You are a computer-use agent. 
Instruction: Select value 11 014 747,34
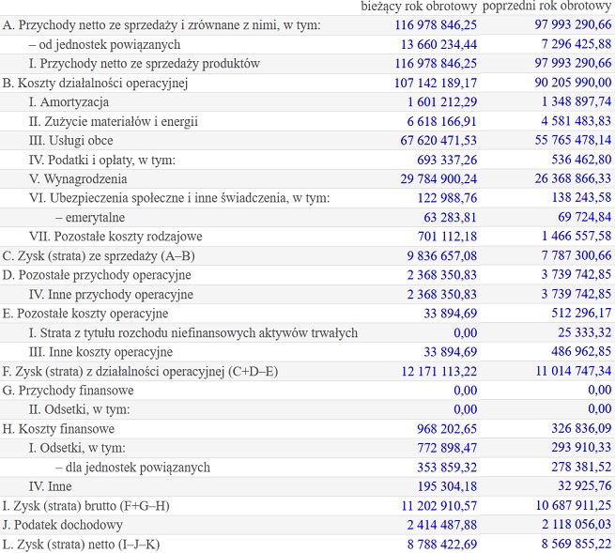pos(574,371)
